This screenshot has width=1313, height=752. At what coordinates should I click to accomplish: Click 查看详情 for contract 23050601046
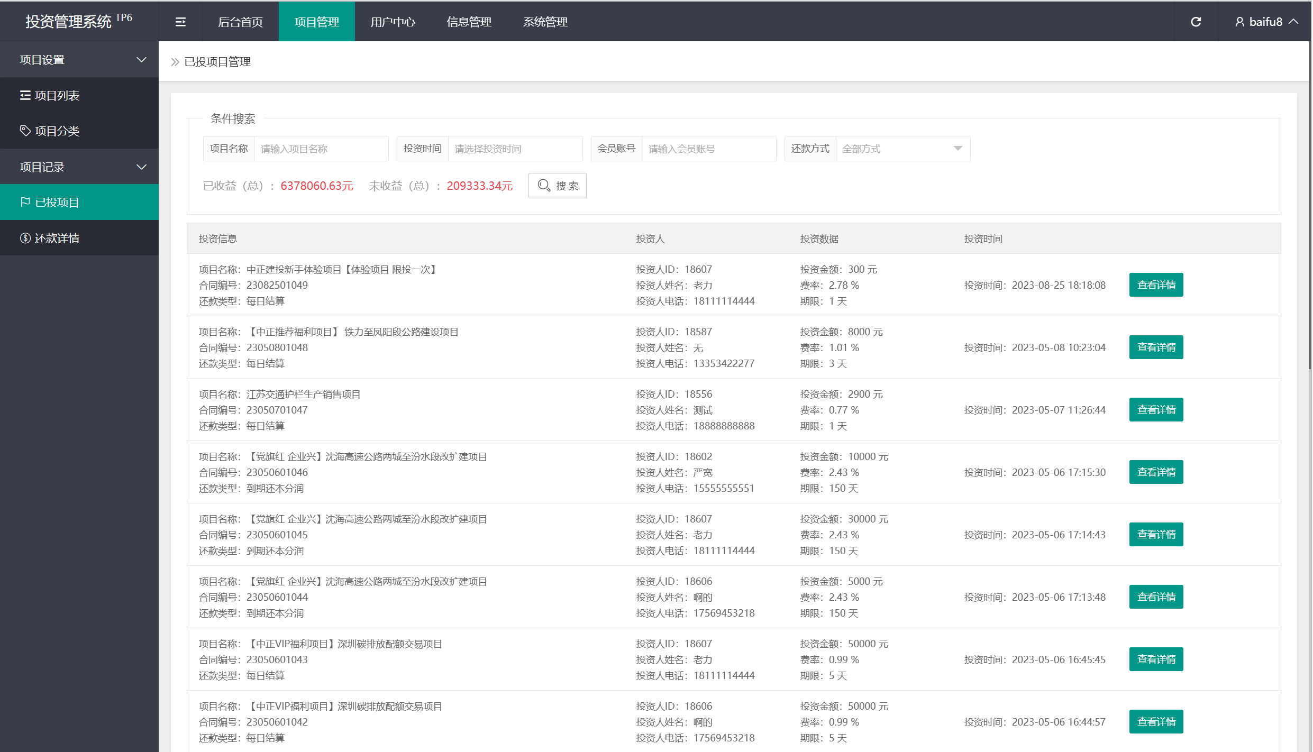(1156, 472)
